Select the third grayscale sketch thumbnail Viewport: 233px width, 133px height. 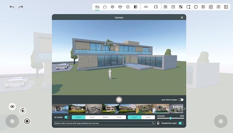[x=94, y=108]
